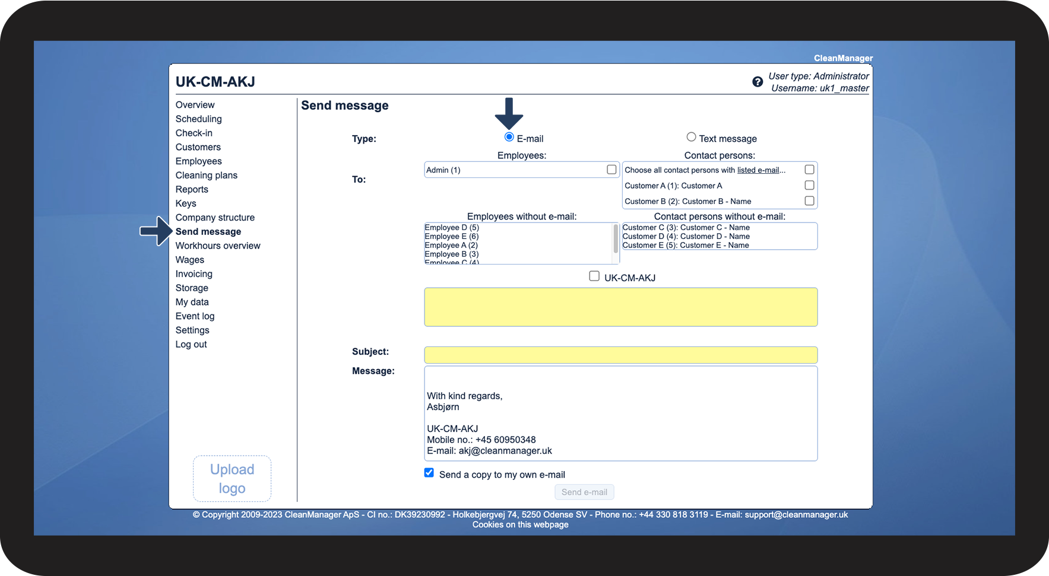Click the Send e-mail button

[584, 492]
